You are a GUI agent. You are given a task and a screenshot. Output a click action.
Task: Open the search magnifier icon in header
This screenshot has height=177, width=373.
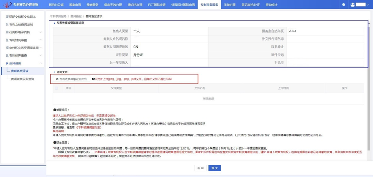344,5
